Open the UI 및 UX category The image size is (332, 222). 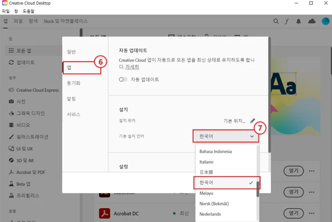(x=21, y=149)
